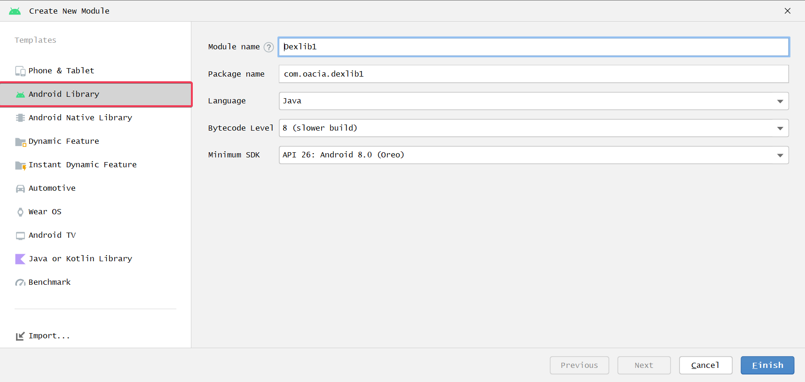Image resolution: width=805 pixels, height=382 pixels.
Task: Expand the Language dropdown
Action: click(x=780, y=101)
